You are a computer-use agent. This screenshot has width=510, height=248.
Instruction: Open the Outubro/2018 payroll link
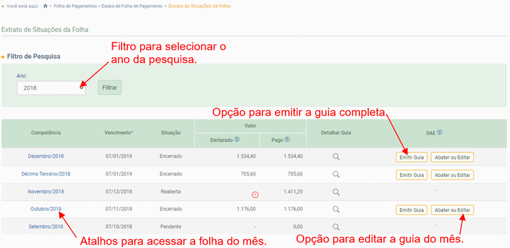point(46,209)
